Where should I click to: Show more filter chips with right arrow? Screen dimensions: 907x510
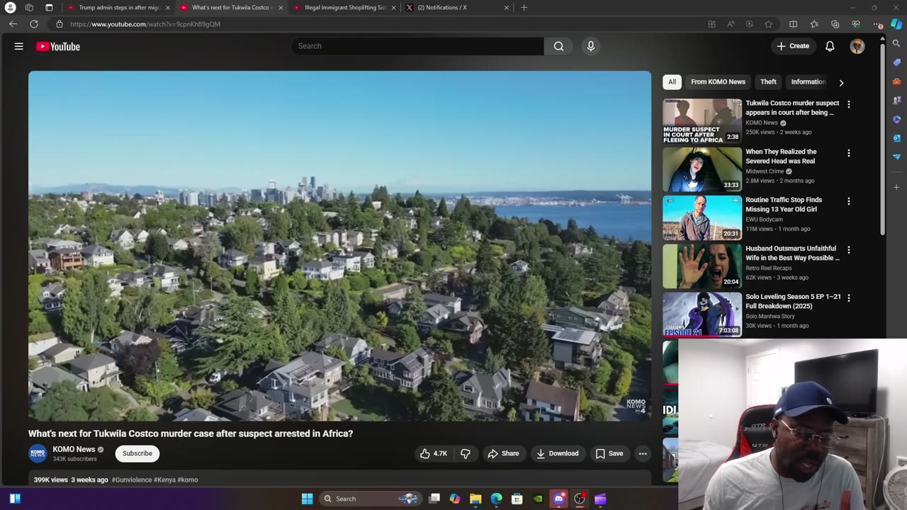[841, 82]
